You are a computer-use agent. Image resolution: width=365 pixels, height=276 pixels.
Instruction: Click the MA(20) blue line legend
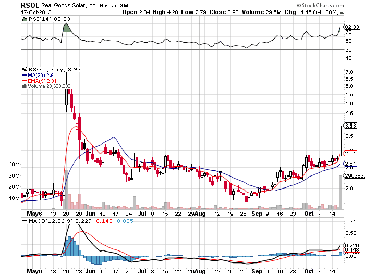[x=39, y=76]
